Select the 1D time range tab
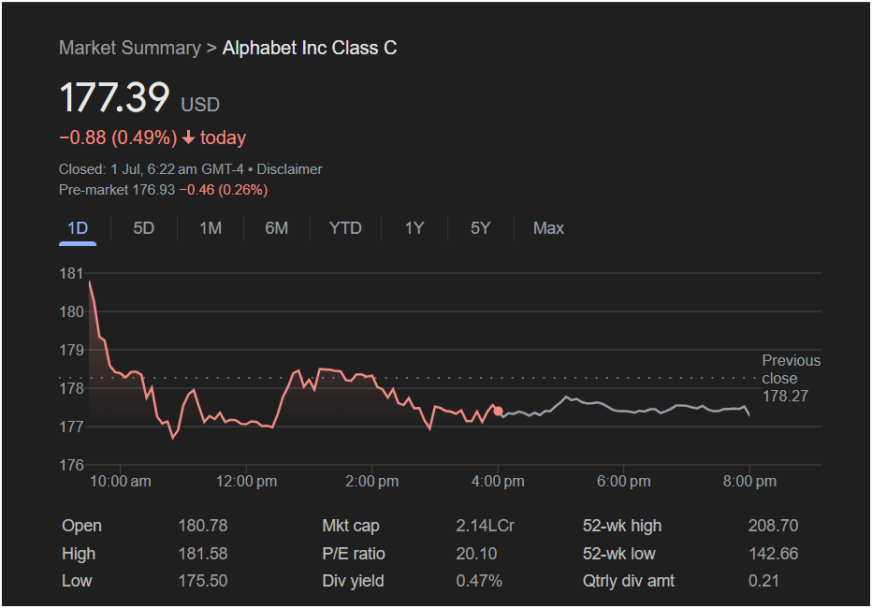The image size is (872, 608). point(78,228)
